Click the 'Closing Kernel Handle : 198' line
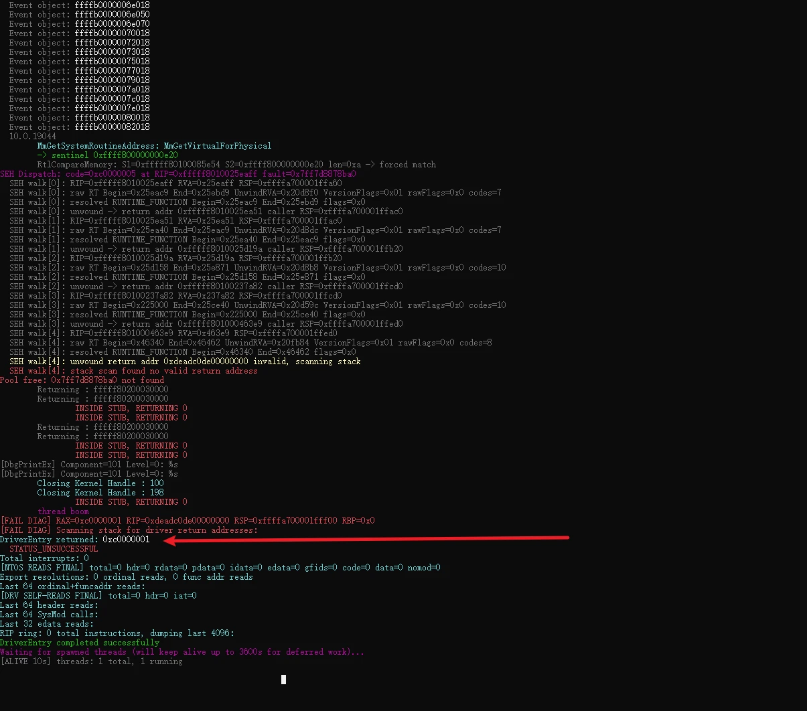The width and height of the screenshot is (807, 711). (100, 492)
